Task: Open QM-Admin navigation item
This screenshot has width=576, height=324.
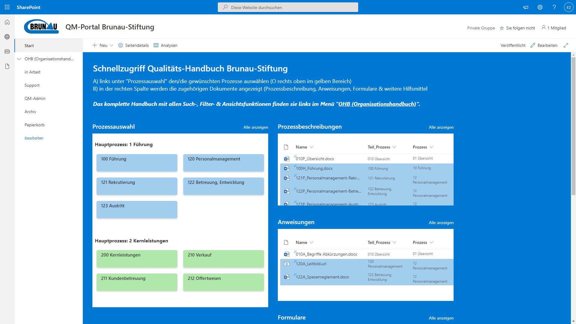Action: tap(35, 98)
